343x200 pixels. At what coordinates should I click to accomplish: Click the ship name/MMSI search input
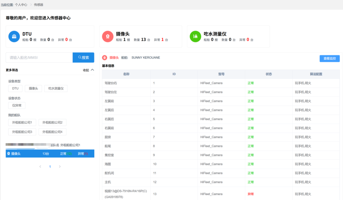pos(39,57)
